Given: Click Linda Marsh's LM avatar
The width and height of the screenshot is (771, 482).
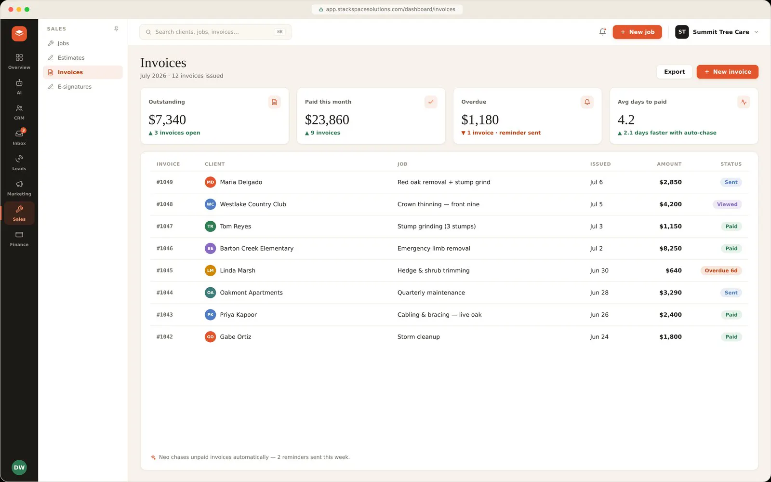Looking at the screenshot, I should (x=210, y=270).
